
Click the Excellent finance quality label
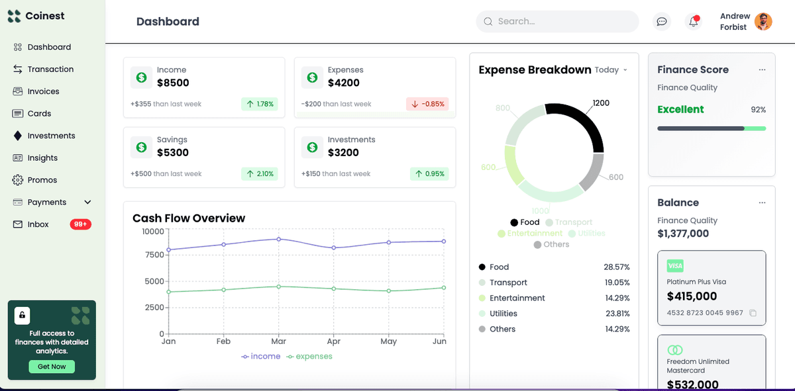(x=680, y=110)
